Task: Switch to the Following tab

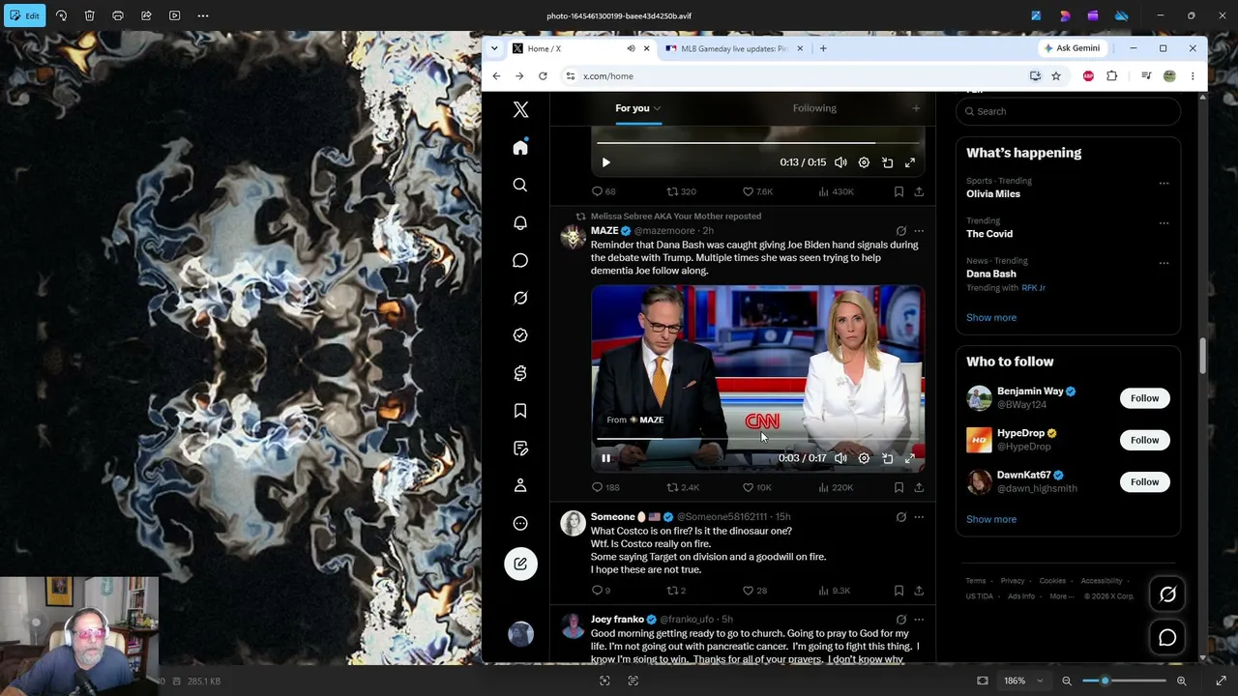Action: click(814, 108)
